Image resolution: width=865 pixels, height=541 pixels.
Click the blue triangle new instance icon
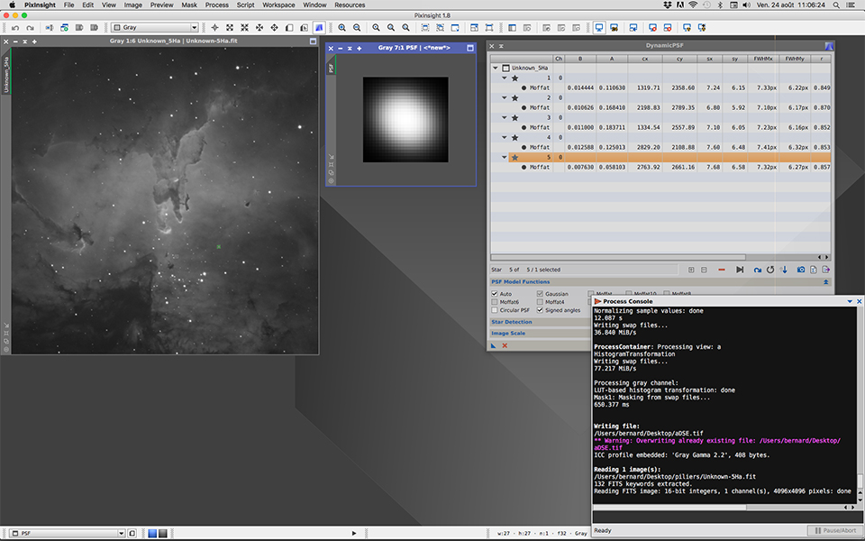point(494,345)
